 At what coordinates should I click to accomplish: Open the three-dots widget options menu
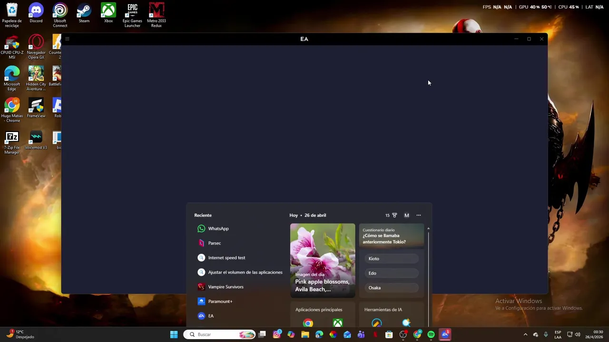point(419,215)
